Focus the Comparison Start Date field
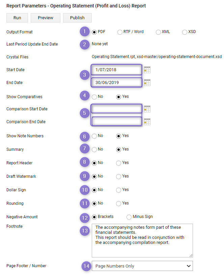The height and width of the screenshot is (277, 224). 117,109
